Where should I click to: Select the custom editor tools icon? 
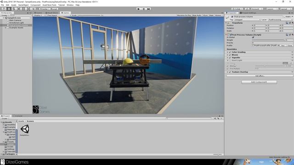pos(33,9)
